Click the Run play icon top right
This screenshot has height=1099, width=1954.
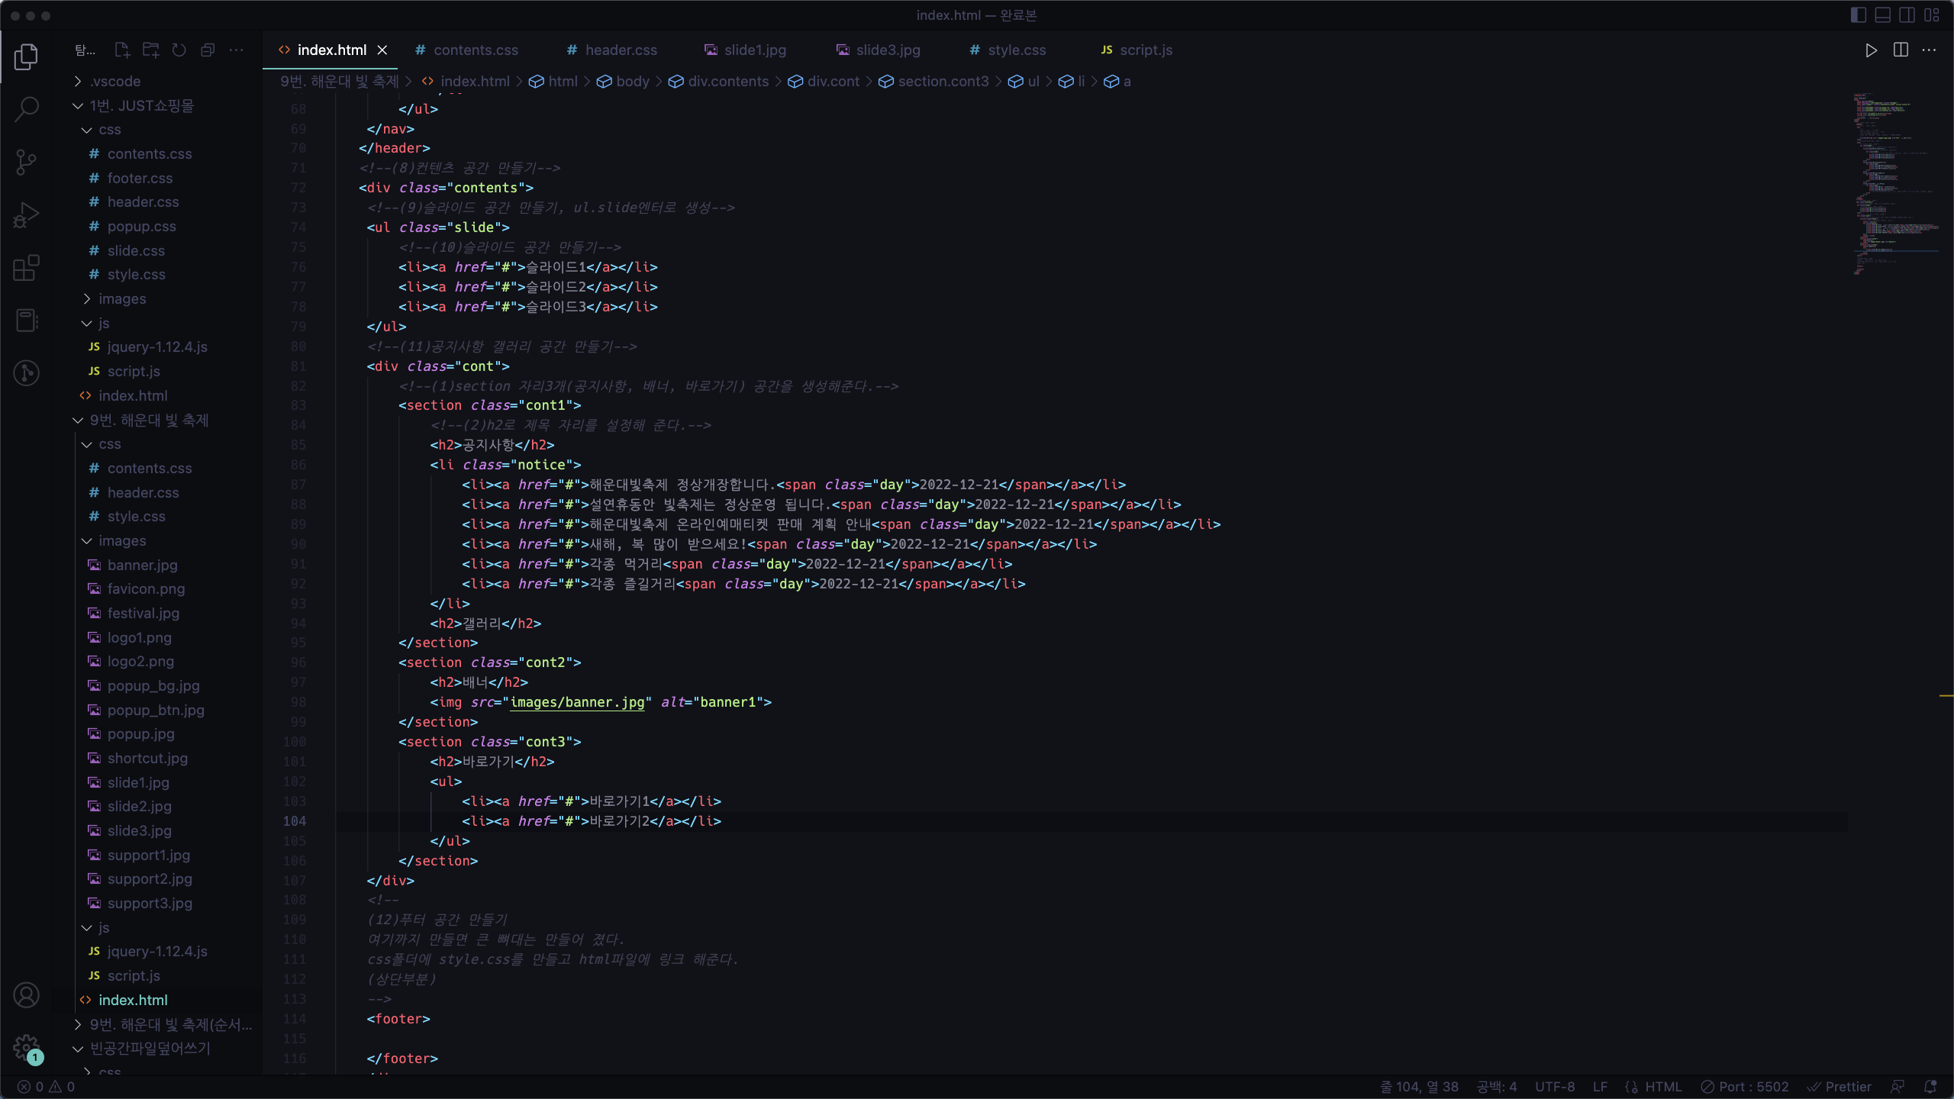pos(1871,50)
